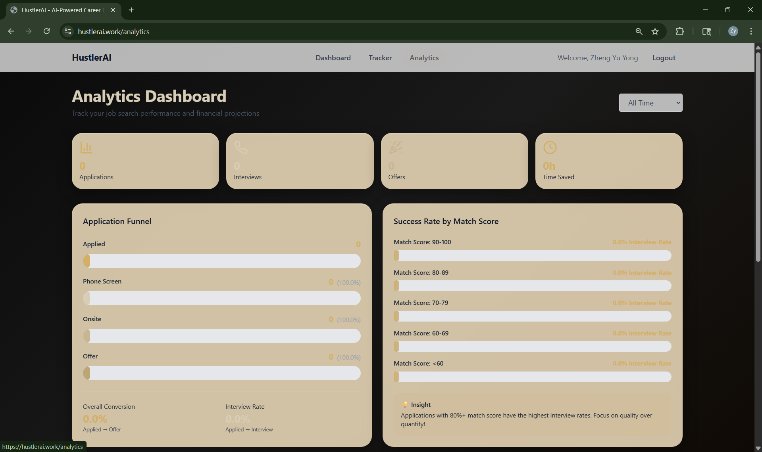Screen dimensions: 762x452
Task: Open the Zy profile avatar menu
Action: 733,31
